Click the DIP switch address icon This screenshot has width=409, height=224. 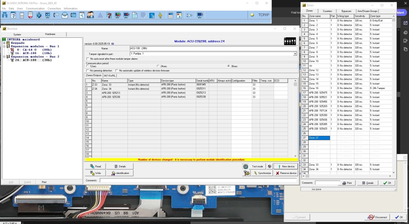coord(290,41)
